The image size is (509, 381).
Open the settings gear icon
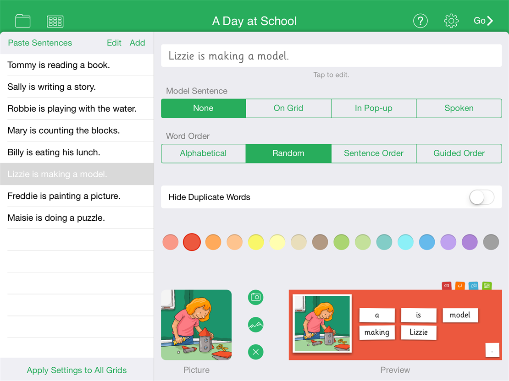coord(451,21)
